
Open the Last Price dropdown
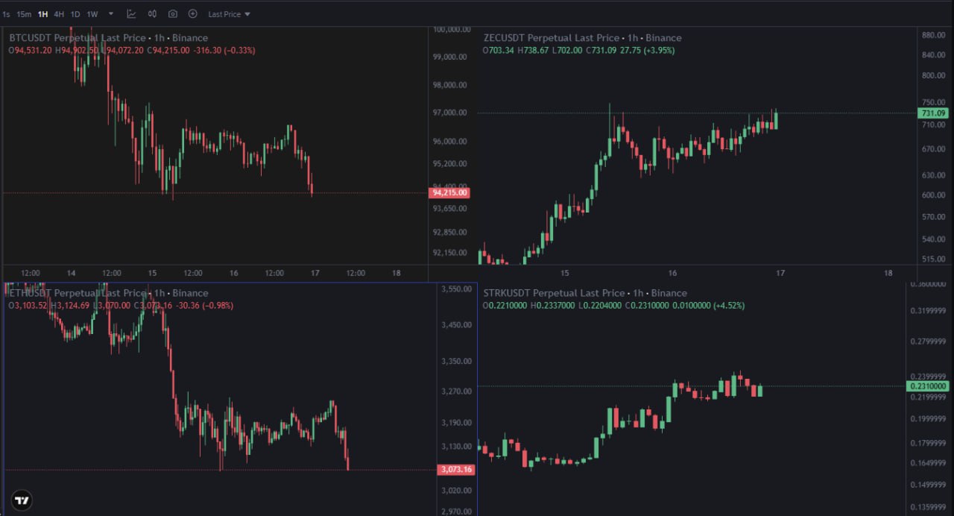(229, 14)
